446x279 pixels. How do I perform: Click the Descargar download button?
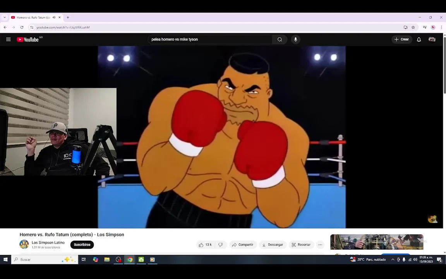pos(273,245)
